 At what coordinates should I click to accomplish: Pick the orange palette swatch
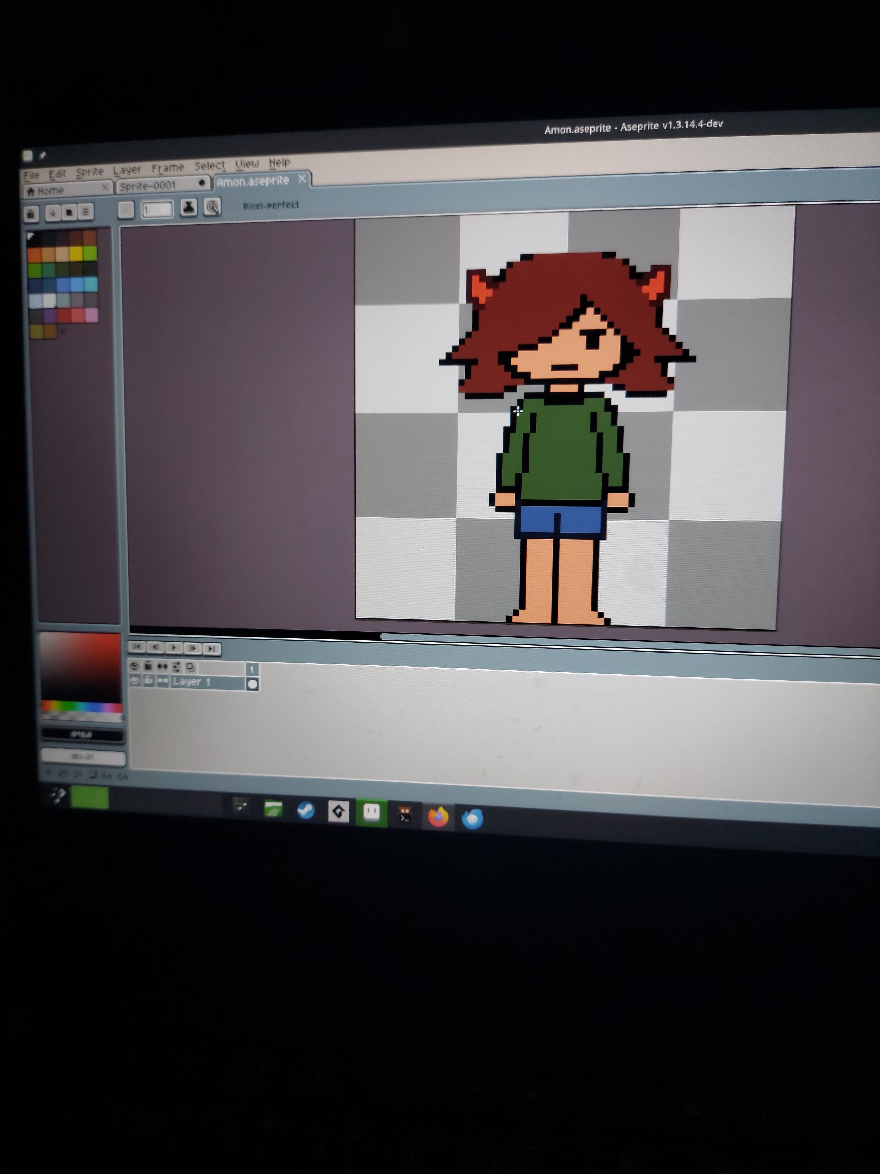coord(35,255)
